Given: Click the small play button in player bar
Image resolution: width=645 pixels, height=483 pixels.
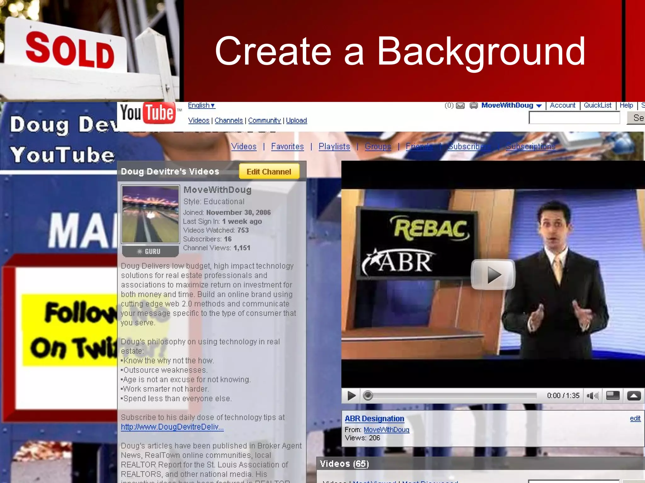Looking at the screenshot, I should click(351, 395).
